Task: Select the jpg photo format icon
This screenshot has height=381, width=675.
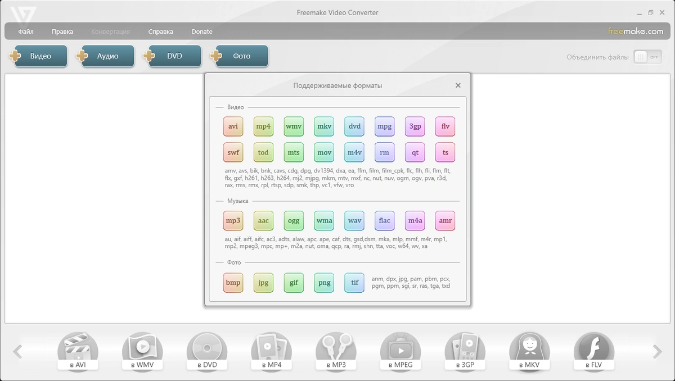Action: tap(263, 283)
